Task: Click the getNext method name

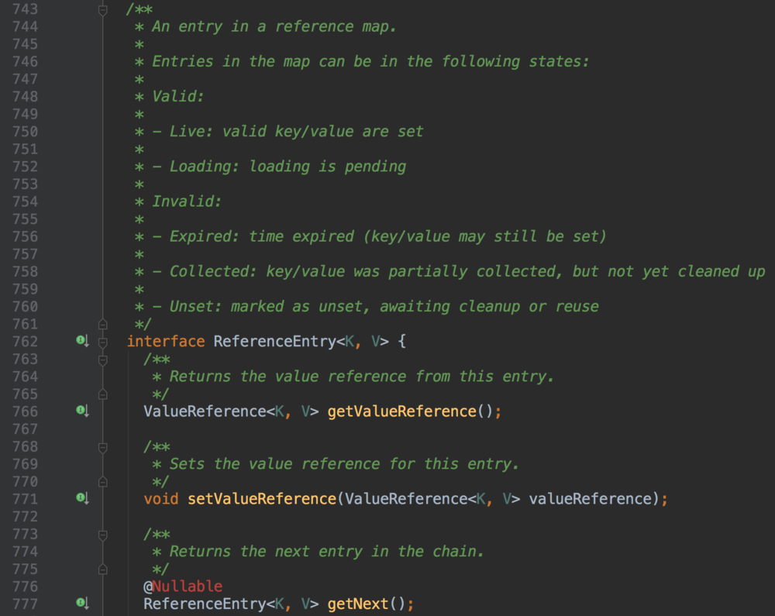Action: coord(356,603)
